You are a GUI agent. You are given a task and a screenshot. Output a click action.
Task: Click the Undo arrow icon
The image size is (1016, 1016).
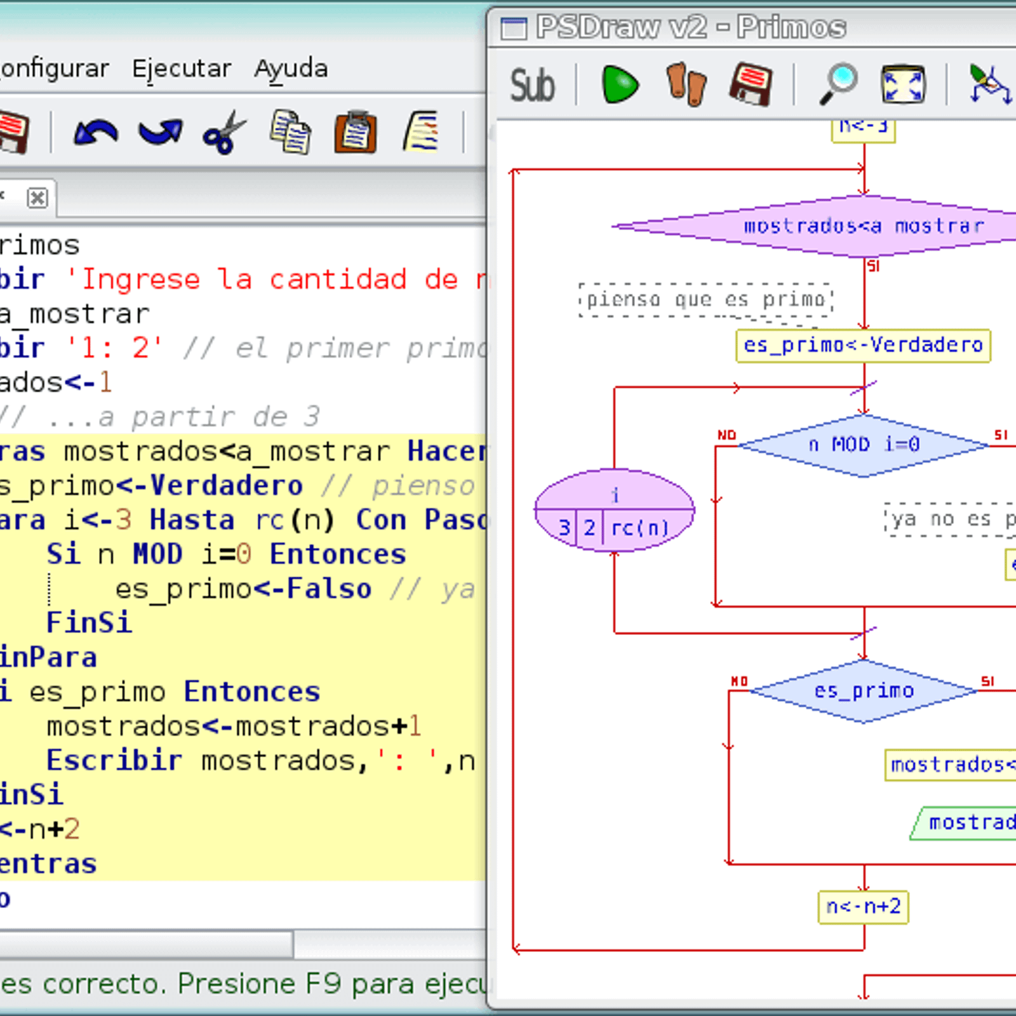click(x=95, y=133)
